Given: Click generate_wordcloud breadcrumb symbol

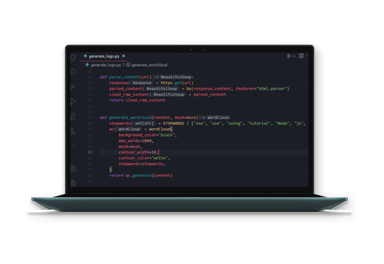Looking at the screenshot, I should click(x=149, y=65).
